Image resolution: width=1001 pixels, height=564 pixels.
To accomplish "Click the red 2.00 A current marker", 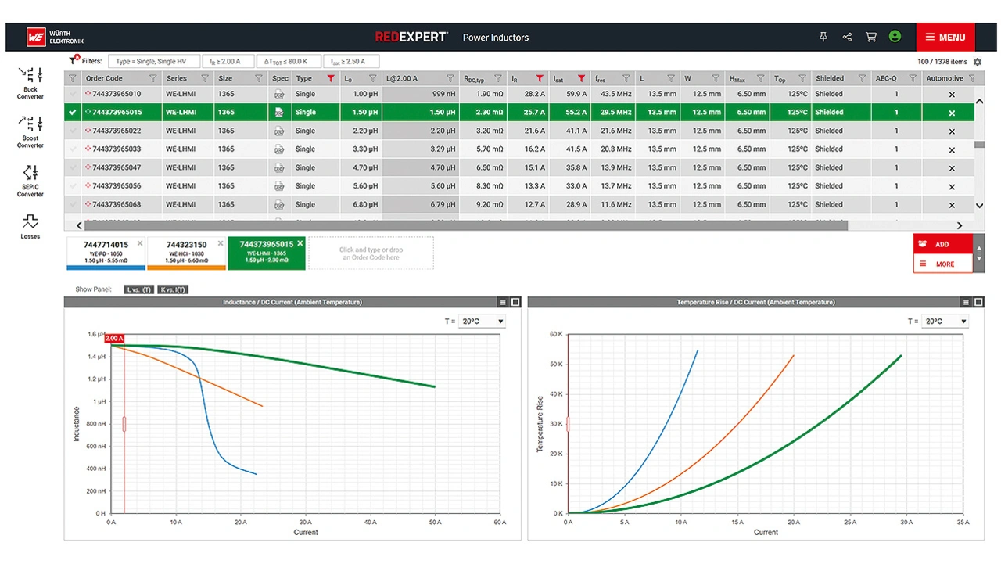I will click(114, 339).
